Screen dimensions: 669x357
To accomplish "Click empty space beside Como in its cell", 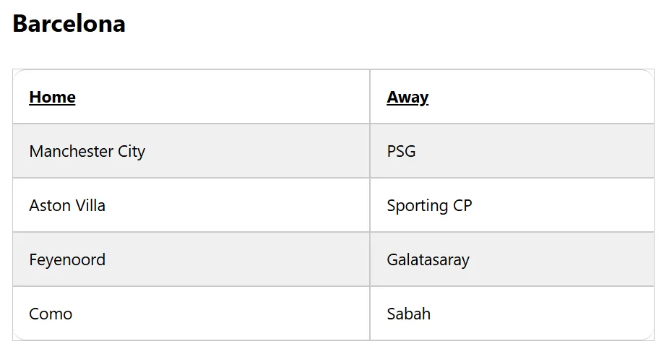I will pos(222,314).
